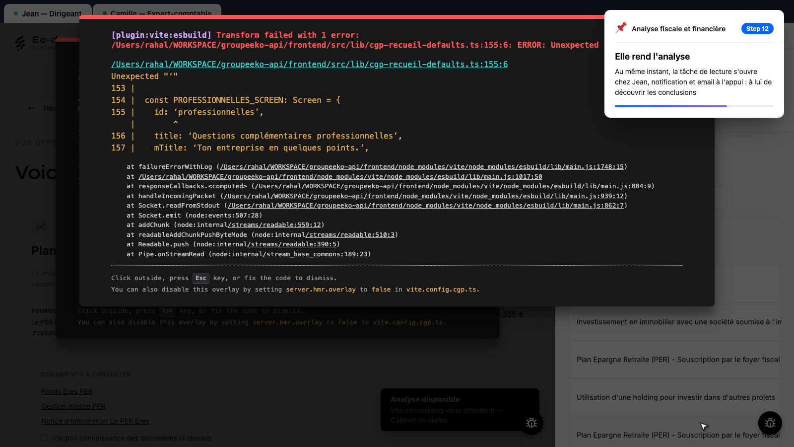The height and width of the screenshot is (447, 794).
Task: Open the main.js:884:9 stack trace link
Action: pos(453,186)
